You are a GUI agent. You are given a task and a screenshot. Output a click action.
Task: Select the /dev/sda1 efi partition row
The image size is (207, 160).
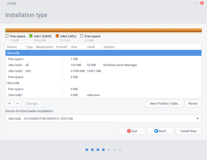(x=103, y=65)
